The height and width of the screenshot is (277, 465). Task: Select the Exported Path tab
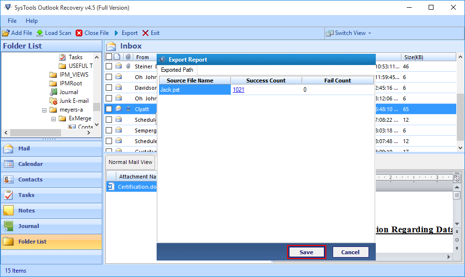point(177,70)
